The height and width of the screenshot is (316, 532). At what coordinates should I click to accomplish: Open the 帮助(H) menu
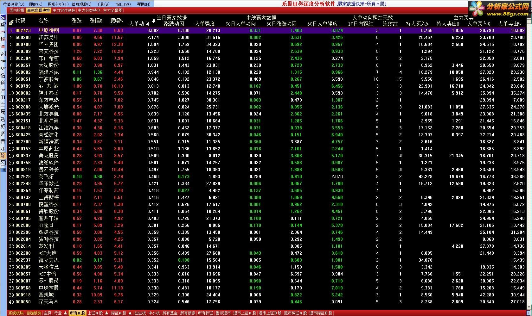(x=144, y=4)
